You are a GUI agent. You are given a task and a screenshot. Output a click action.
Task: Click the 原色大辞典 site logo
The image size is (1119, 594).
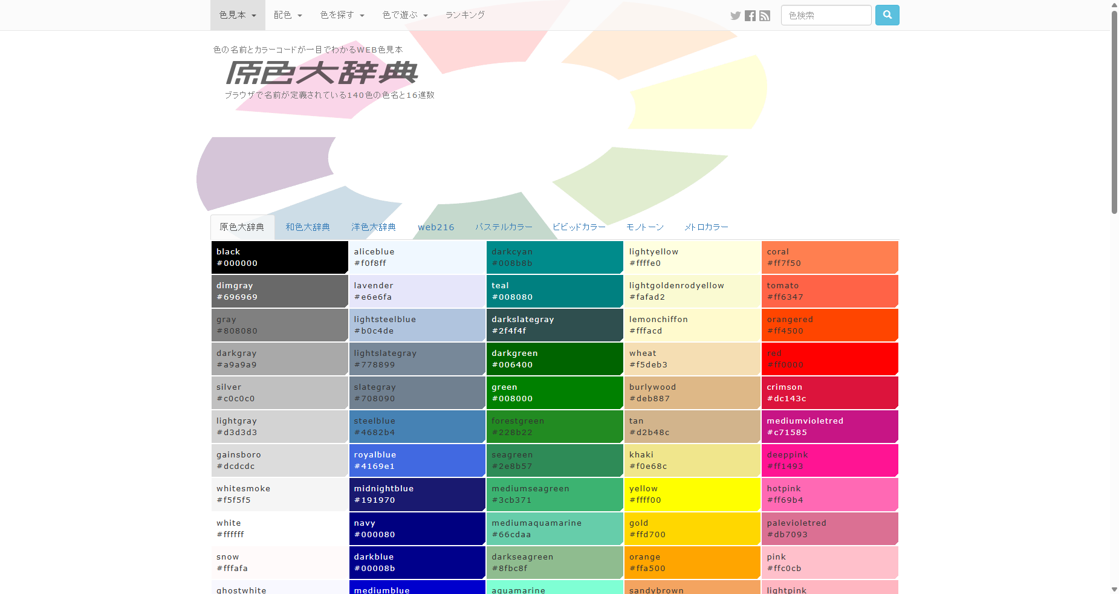pos(322,73)
